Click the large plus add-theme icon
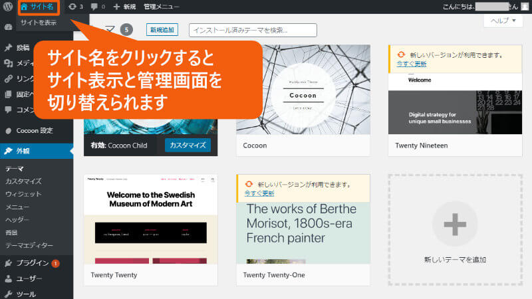Image resolution: width=532 pixels, height=299 pixels. click(455, 224)
